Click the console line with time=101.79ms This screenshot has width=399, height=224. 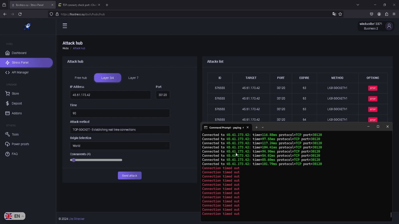pos(262,164)
